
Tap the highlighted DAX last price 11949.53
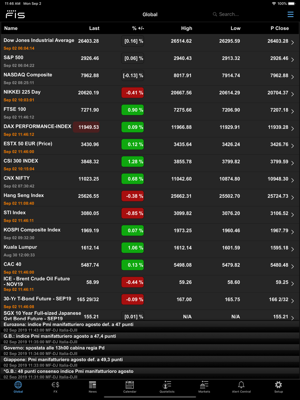click(x=86, y=127)
